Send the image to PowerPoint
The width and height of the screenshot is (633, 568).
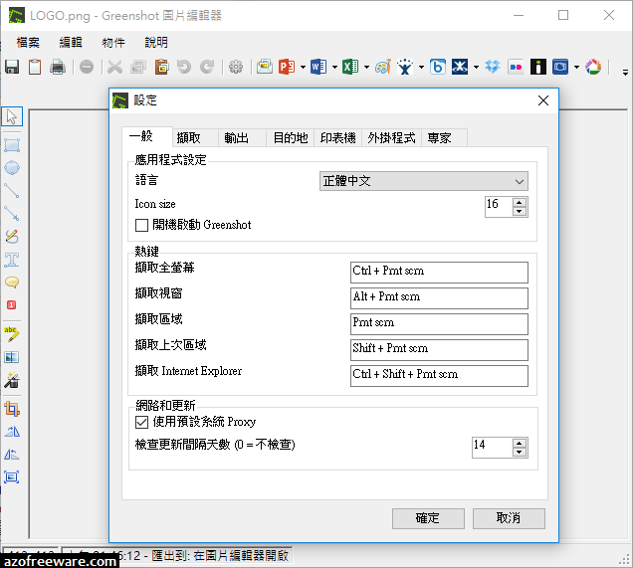tap(287, 67)
